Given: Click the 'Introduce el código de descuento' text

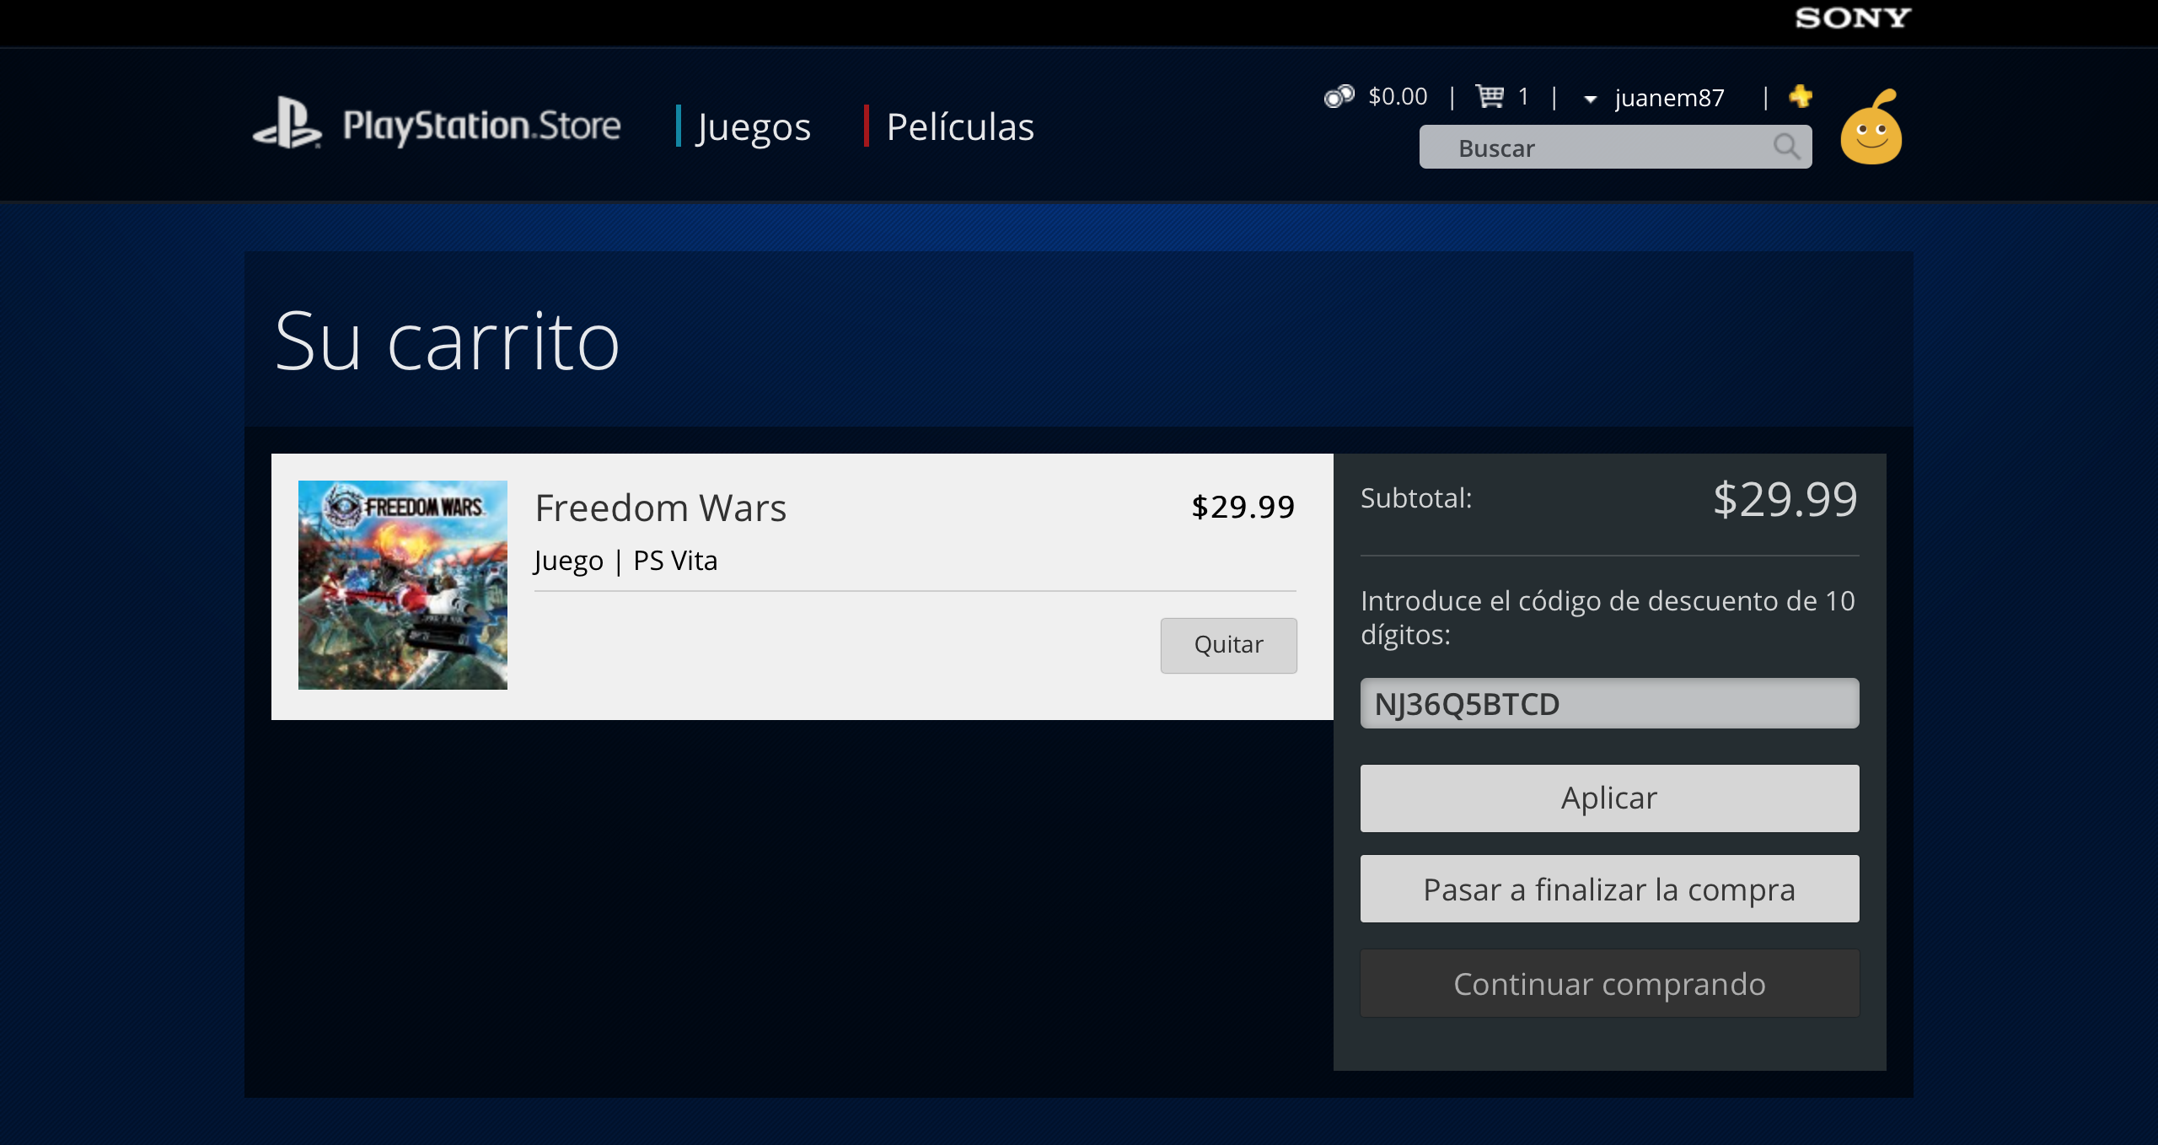Looking at the screenshot, I should pyautogui.click(x=1608, y=617).
